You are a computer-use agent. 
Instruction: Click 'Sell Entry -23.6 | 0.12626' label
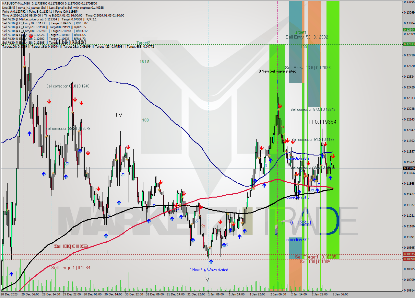coord(308,68)
